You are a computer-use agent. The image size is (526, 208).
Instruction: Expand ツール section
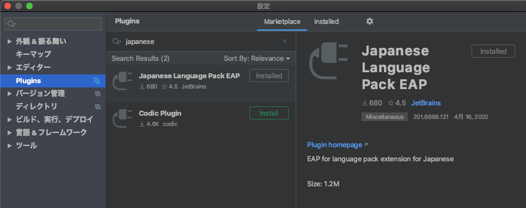click(9, 146)
